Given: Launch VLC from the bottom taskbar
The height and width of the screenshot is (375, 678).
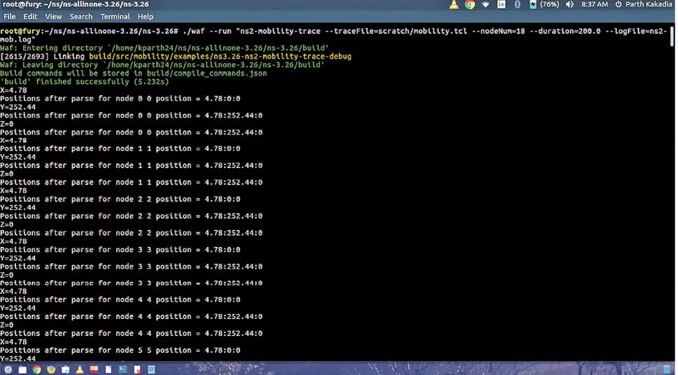Looking at the screenshot, I should [80, 369].
